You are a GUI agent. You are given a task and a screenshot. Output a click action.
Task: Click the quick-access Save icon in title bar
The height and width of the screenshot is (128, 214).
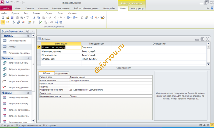(7, 2)
